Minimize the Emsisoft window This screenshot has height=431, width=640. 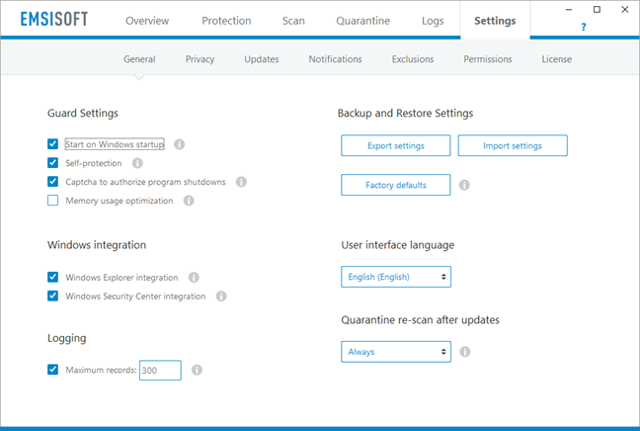pos(569,10)
